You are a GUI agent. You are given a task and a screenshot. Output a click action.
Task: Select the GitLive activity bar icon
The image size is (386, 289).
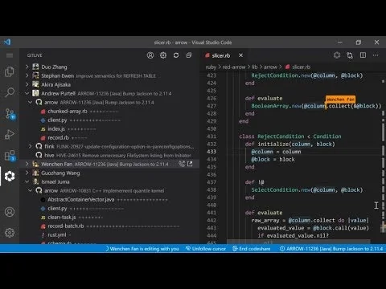pos(10,177)
